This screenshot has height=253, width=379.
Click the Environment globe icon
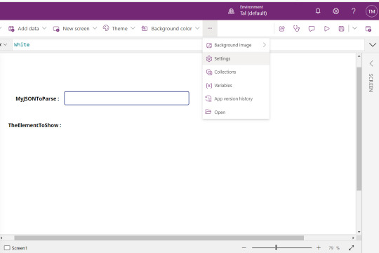pyautogui.click(x=231, y=11)
